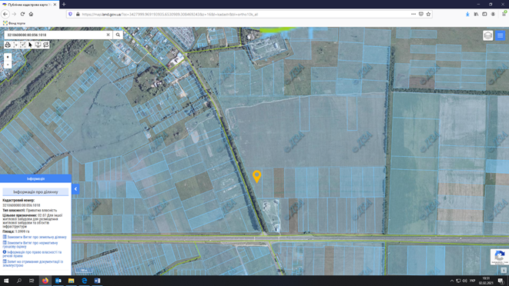Click the print map icon
509x286 pixels.
click(x=8, y=45)
